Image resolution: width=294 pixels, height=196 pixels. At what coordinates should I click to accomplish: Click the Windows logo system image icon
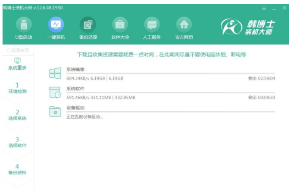click(55, 73)
